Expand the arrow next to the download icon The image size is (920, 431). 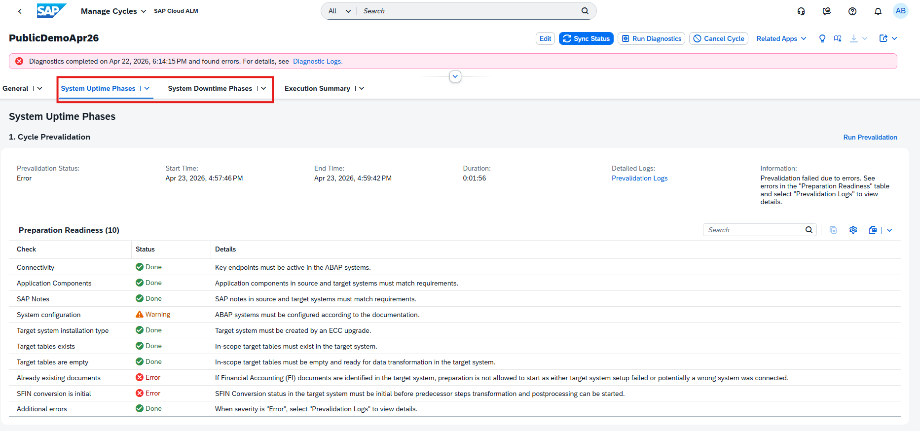click(865, 38)
